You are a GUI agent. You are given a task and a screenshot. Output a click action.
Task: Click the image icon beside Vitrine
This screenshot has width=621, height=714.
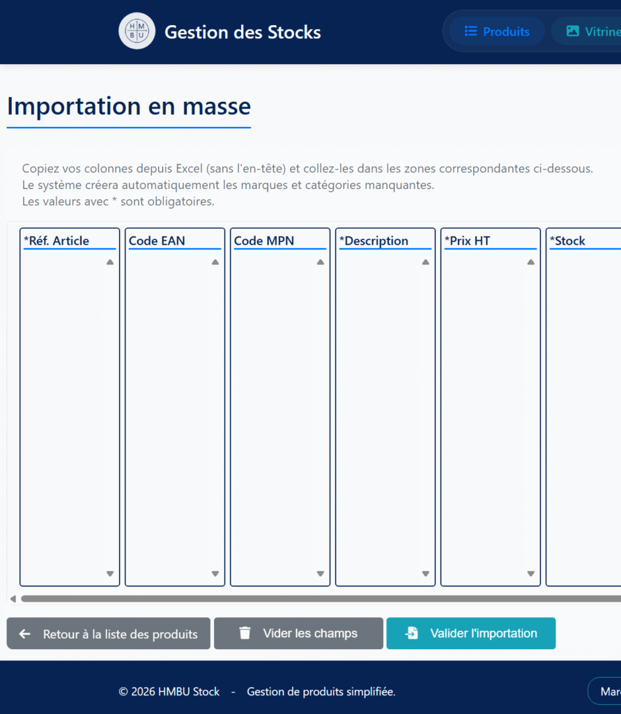(x=572, y=31)
